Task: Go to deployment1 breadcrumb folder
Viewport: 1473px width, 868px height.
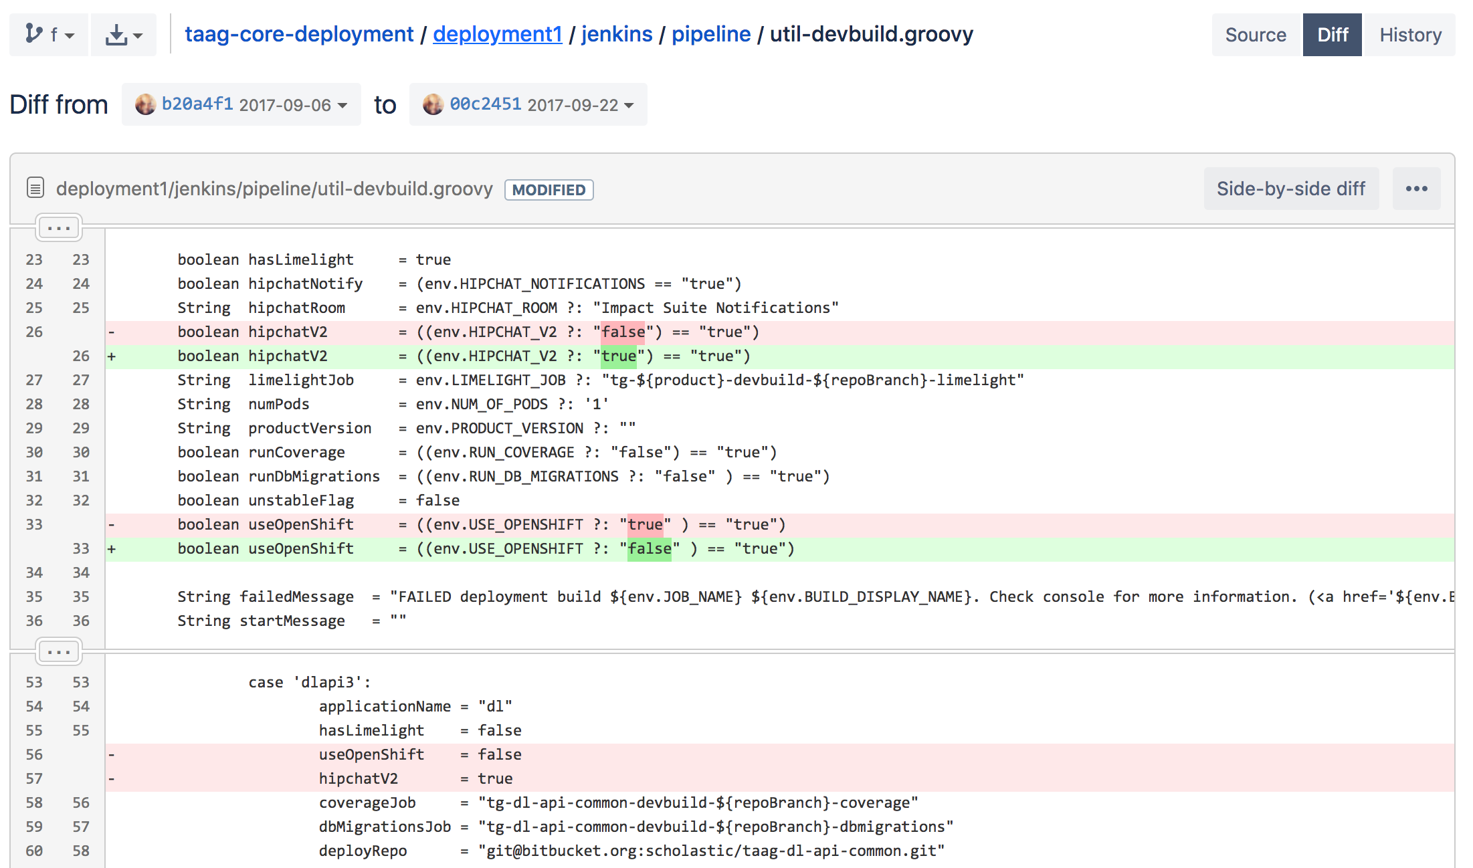Action: [x=497, y=34]
